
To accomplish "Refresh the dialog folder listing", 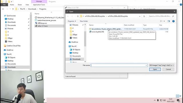I will coord(144,16).
